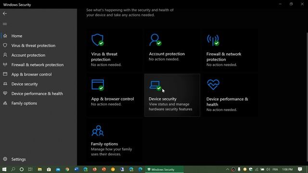The width and height of the screenshot is (308, 173).
Task: Click the Windows Start button
Action: pyautogui.click(x=4, y=169)
